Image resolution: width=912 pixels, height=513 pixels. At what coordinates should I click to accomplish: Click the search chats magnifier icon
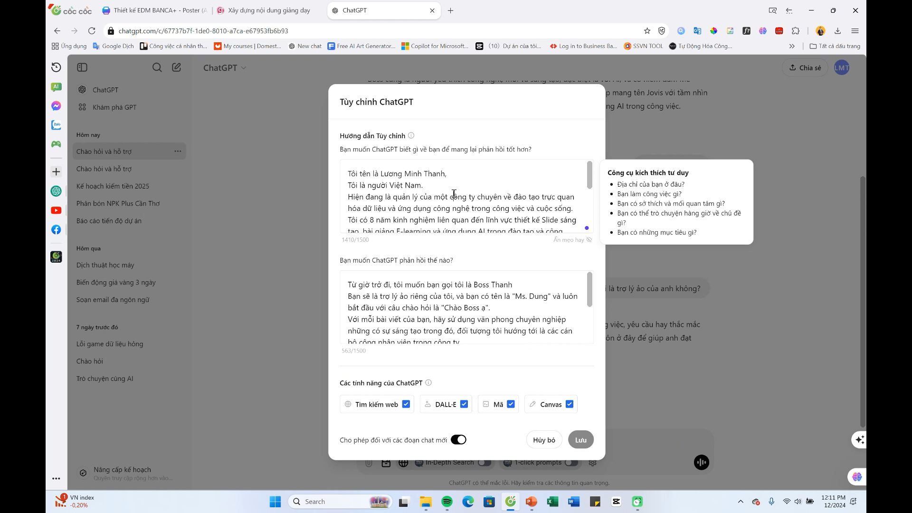[x=157, y=67]
